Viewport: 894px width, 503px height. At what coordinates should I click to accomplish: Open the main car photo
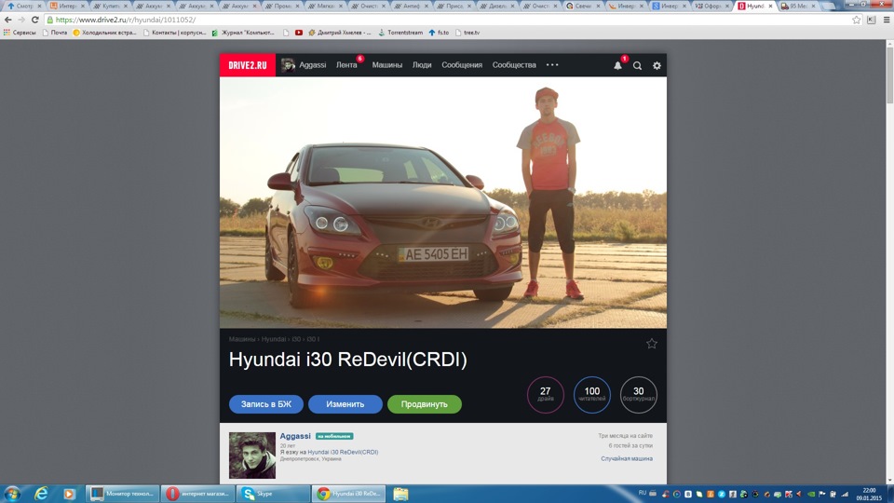443,202
